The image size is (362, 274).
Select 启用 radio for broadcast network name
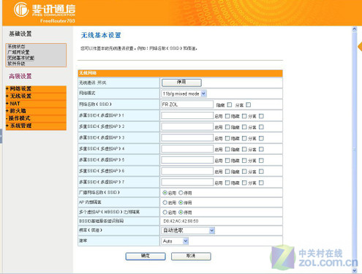pyautogui.click(x=165, y=193)
